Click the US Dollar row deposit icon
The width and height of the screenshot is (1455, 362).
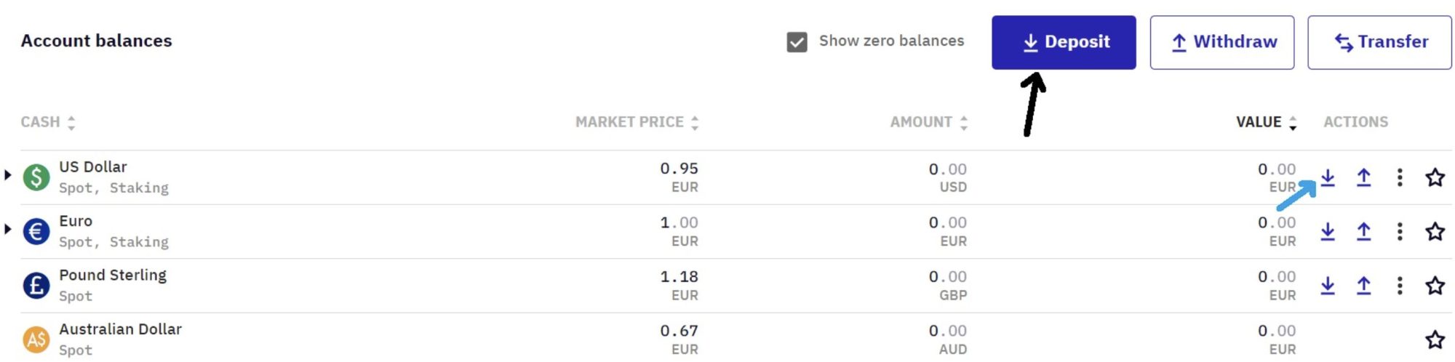click(1328, 177)
